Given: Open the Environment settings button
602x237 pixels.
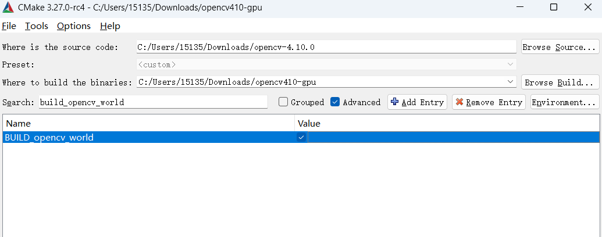Looking at the screenshot, I should (564, 102).
